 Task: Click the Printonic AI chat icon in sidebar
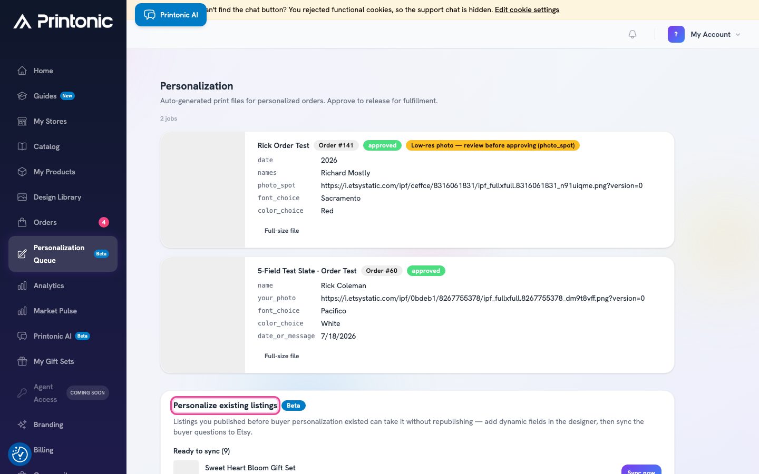[x=22, y=336]
